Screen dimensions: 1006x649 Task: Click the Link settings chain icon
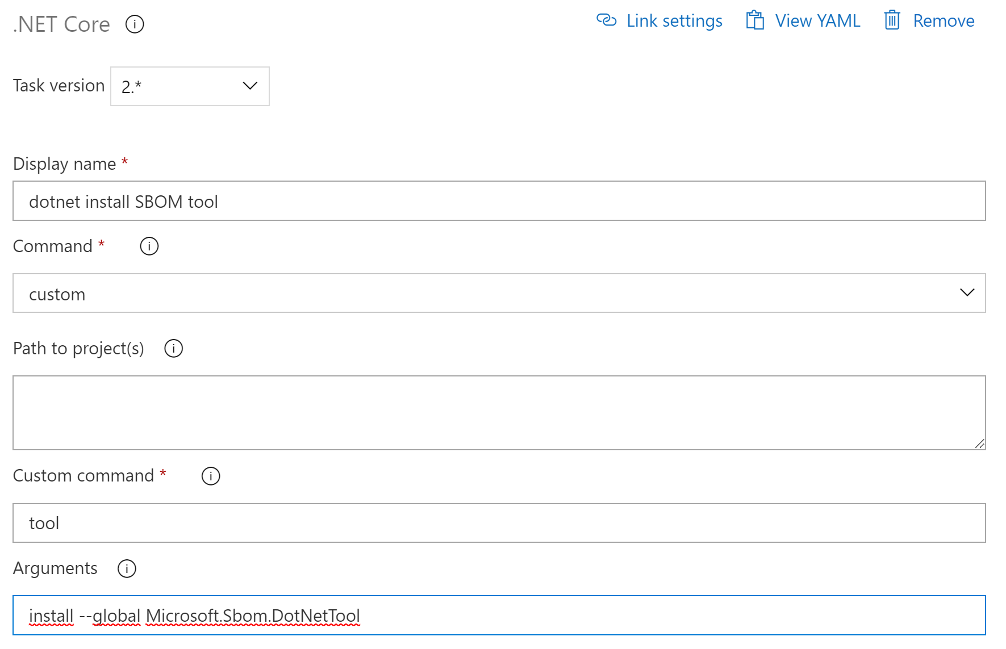pyautogui.click(x=606, y=20)
